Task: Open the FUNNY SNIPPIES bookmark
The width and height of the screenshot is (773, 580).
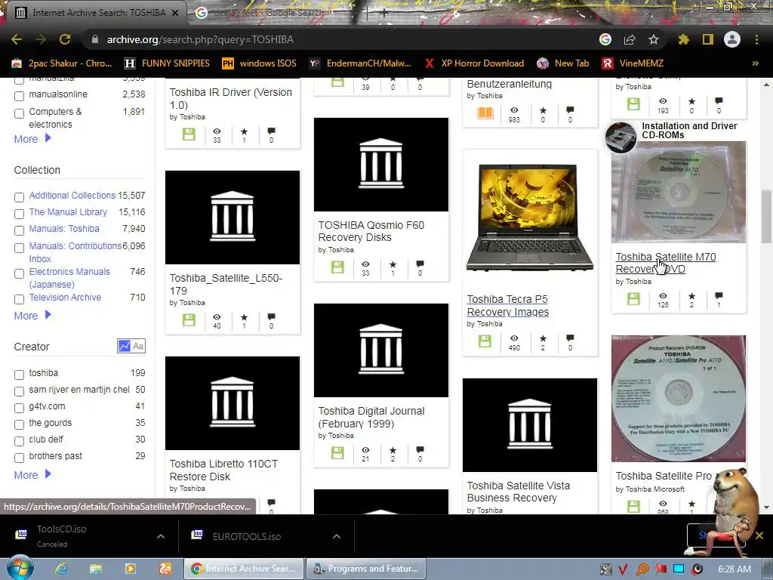Action: [167, 63]
